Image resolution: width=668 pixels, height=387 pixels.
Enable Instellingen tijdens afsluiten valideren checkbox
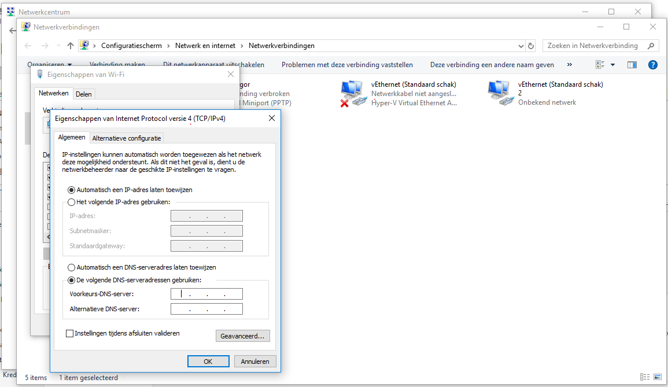pos(70,334)
